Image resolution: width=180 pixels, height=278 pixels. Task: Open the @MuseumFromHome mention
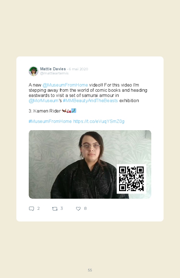pyautogui.click(x=65, y=85)
